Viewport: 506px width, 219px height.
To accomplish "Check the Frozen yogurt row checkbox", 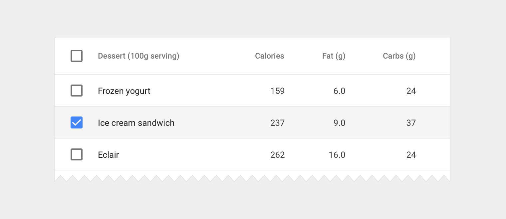I will click(77, 90).
